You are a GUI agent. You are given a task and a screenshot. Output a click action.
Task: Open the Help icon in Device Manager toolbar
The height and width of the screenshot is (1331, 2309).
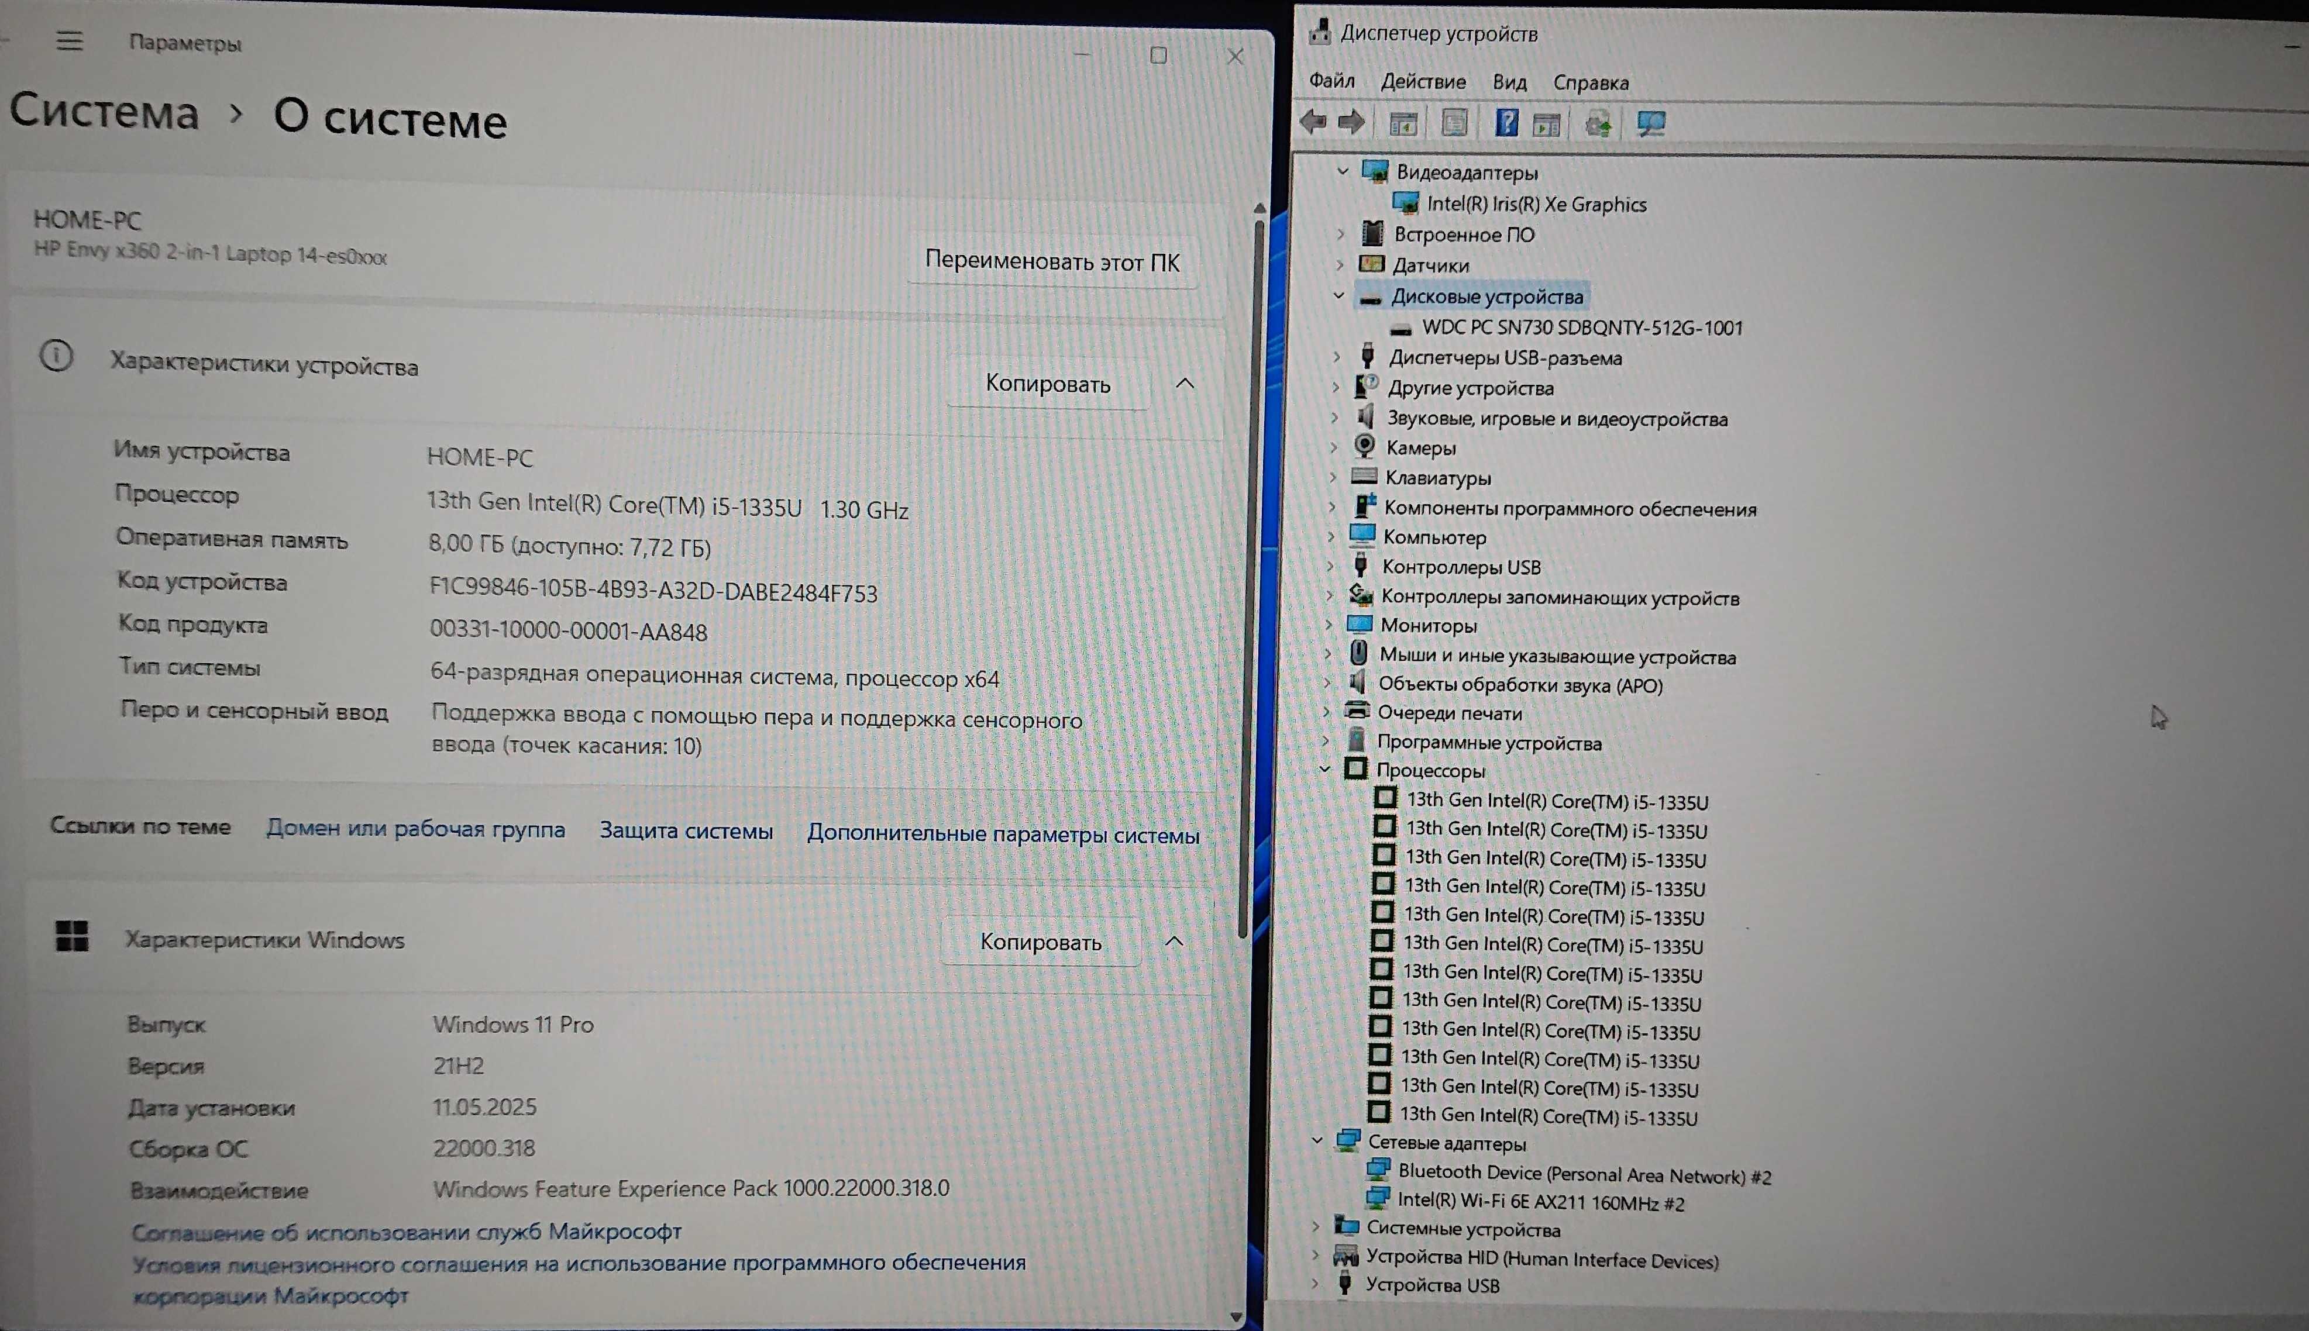tap(1506, 122)
